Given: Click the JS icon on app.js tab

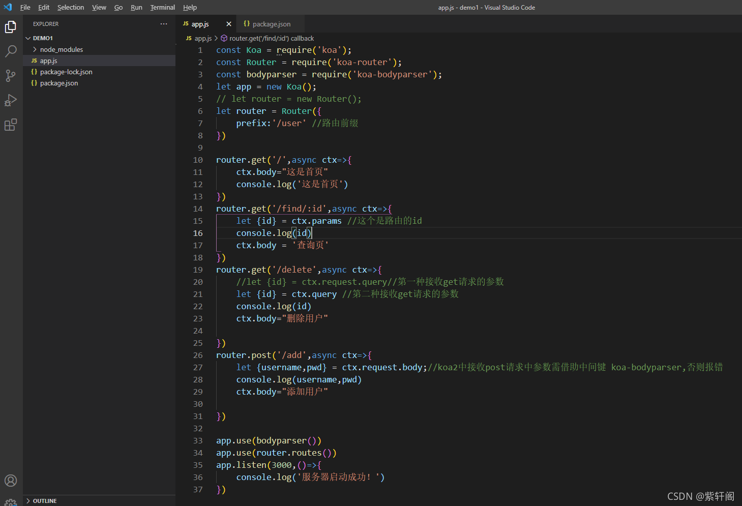Looking at the screenshot, I should tap(186, 24).
